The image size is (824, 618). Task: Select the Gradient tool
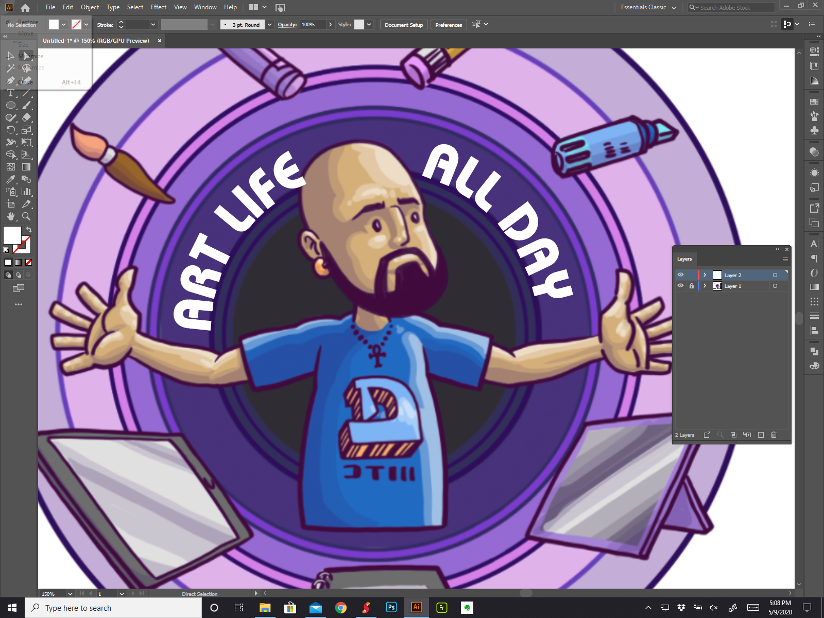tap(27, 167)
